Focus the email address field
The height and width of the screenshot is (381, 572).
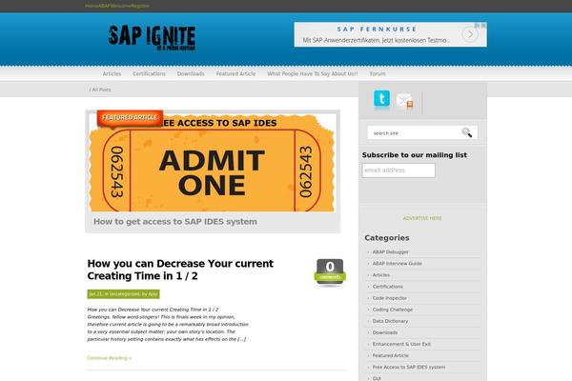click(x=398, y=170)
